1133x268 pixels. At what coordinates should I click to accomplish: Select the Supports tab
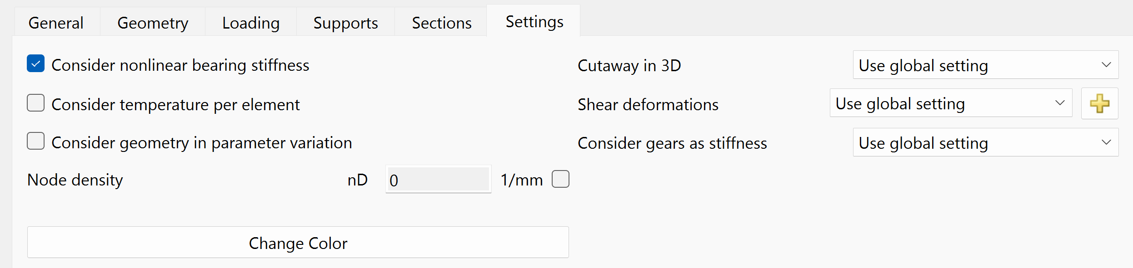click(345, 23)
